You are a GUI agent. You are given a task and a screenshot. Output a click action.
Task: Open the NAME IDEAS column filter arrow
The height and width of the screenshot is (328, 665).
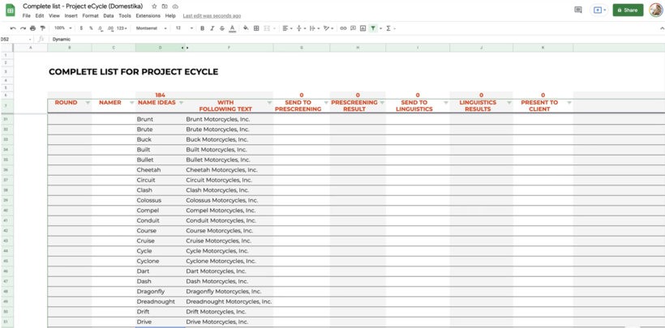181,103
